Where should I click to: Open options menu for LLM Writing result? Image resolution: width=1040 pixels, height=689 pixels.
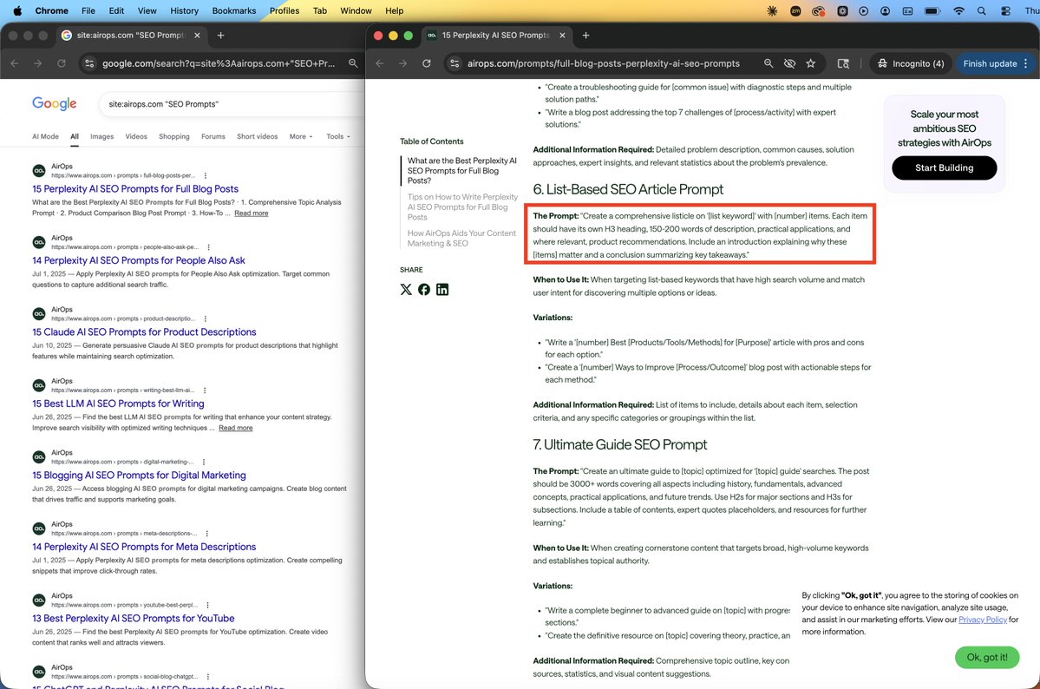click(205, 390)
